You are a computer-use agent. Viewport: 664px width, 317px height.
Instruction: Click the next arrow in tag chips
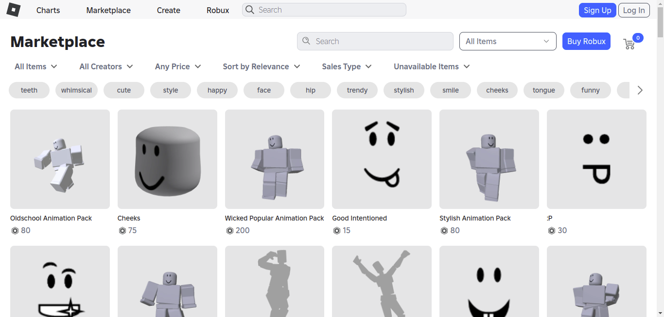(640, 90)
